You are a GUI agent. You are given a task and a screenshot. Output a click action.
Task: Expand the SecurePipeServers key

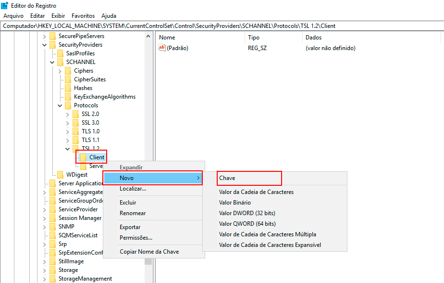45,36
